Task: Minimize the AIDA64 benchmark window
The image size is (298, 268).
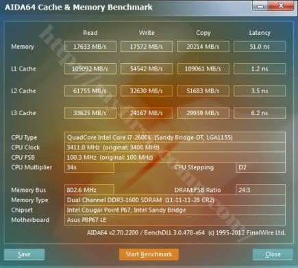Action: pos(260,6)
